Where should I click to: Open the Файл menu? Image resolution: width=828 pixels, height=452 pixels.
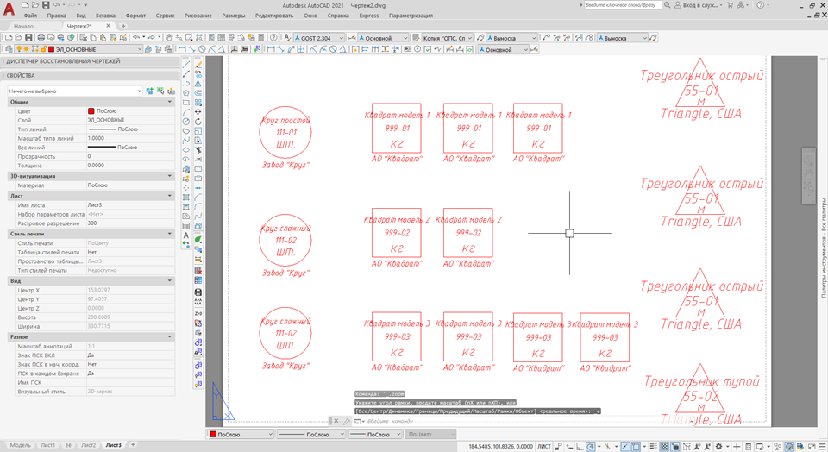click(x=30, y=16)
